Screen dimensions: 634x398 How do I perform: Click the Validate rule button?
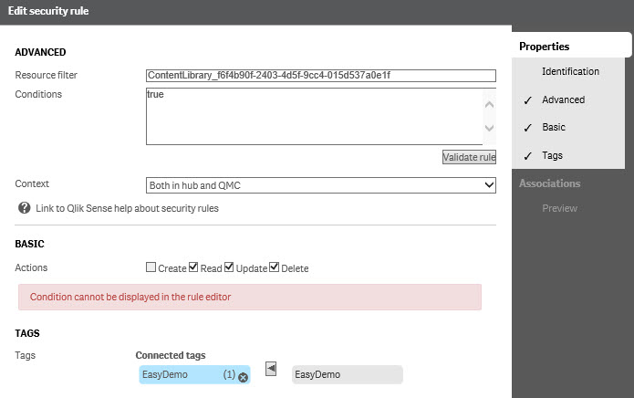pyautogui.click(x=469, y=157)
